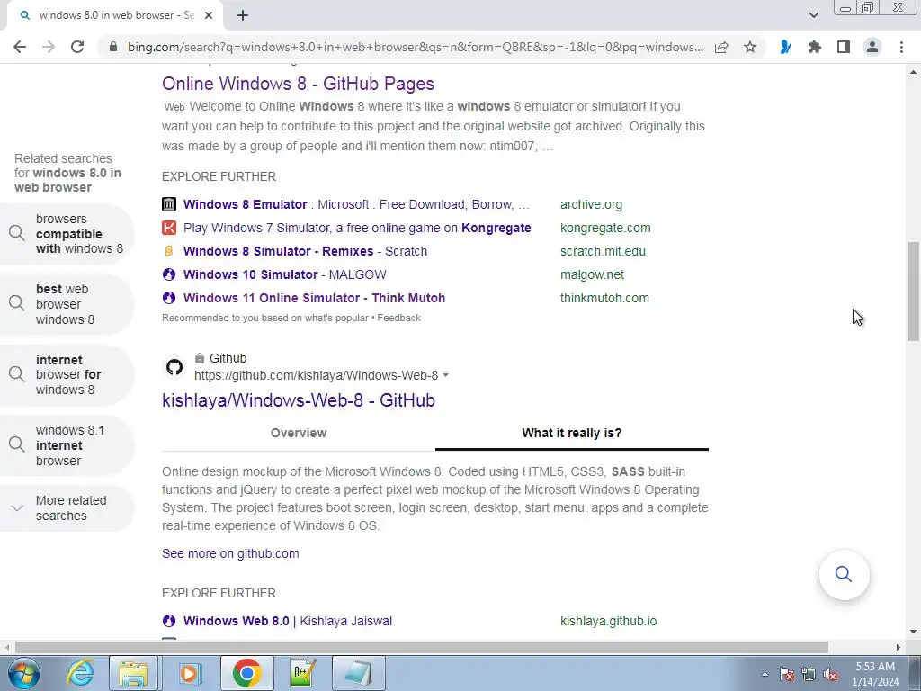Image resolution: width=921 pixels, height=691 pixels.
Task: Open 'Online Windows 8 - GitHub Pages' result
Action: 298,84
